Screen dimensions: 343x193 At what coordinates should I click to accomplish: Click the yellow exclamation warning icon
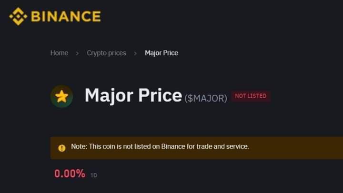pos(61,148)
